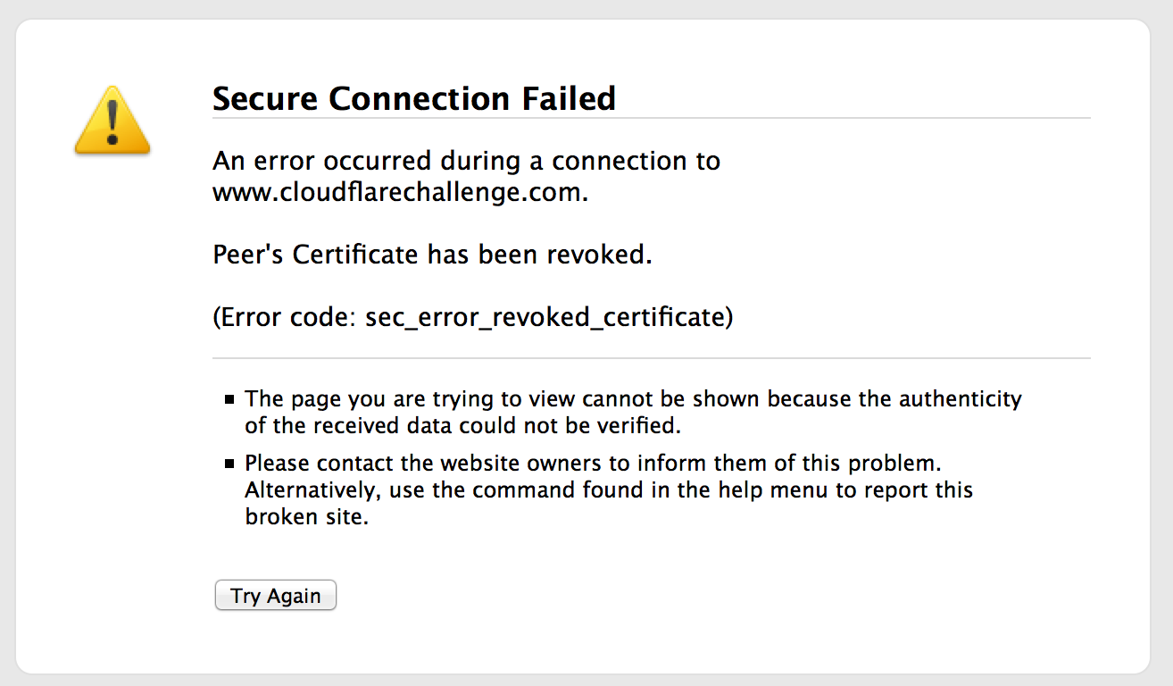Click the word 'Failed' in the title
The image size is (1173, 686).
pos(570,98)
